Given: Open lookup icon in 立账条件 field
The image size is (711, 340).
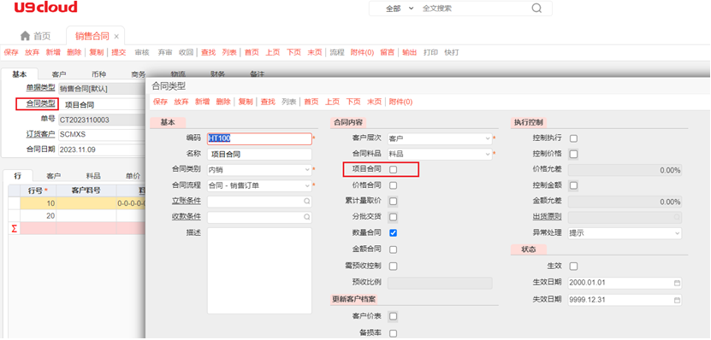Looking at the screenshot, I should (x=306, y=201).
